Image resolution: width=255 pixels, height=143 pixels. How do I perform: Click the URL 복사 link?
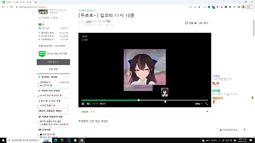(203, 23)
